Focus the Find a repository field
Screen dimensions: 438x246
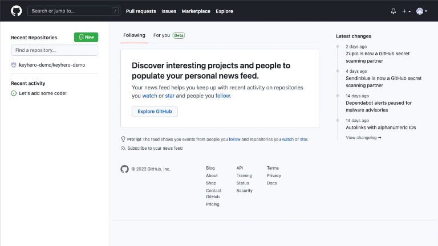click(x=55, y=50)
